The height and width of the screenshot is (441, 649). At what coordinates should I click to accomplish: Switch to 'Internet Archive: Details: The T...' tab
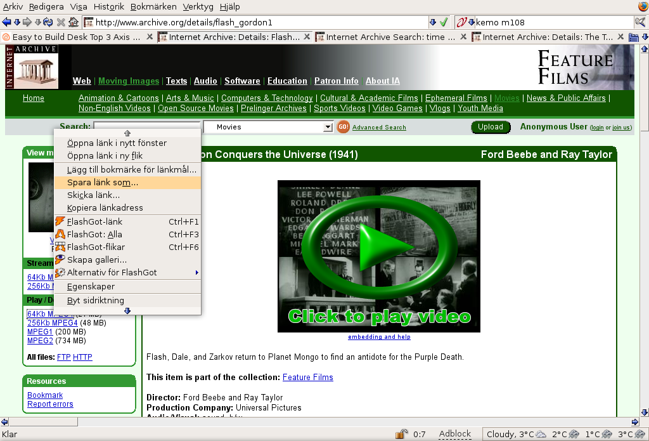[543, 37]
